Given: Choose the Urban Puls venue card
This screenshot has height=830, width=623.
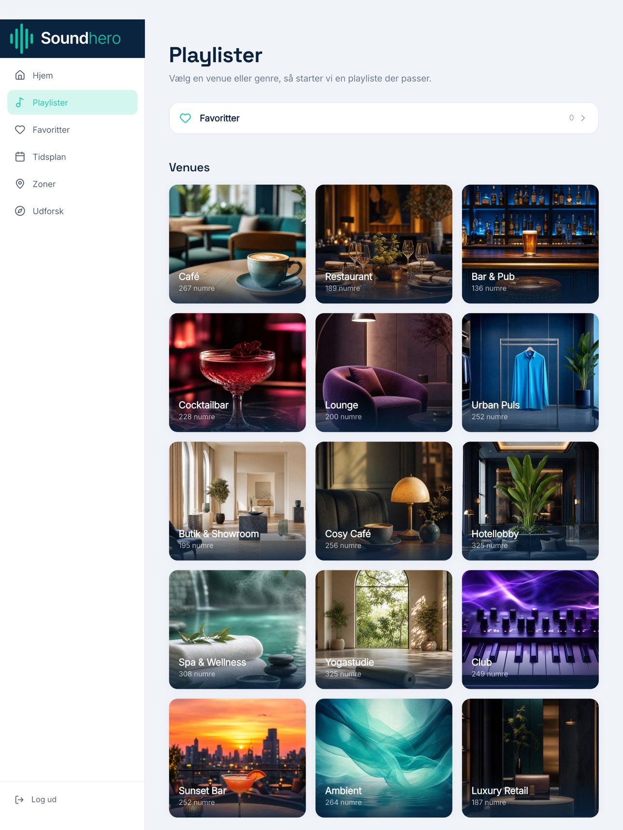Looking at the screenshot, I should tap(530, 373).
